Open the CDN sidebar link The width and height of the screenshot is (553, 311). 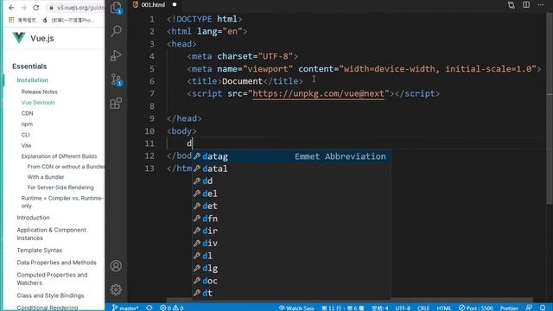[x=27, y=113]
